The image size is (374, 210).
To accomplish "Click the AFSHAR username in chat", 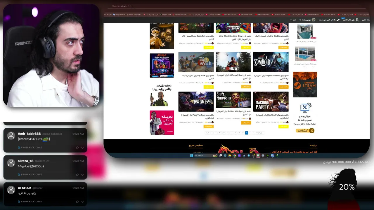I will click(24, 188).
